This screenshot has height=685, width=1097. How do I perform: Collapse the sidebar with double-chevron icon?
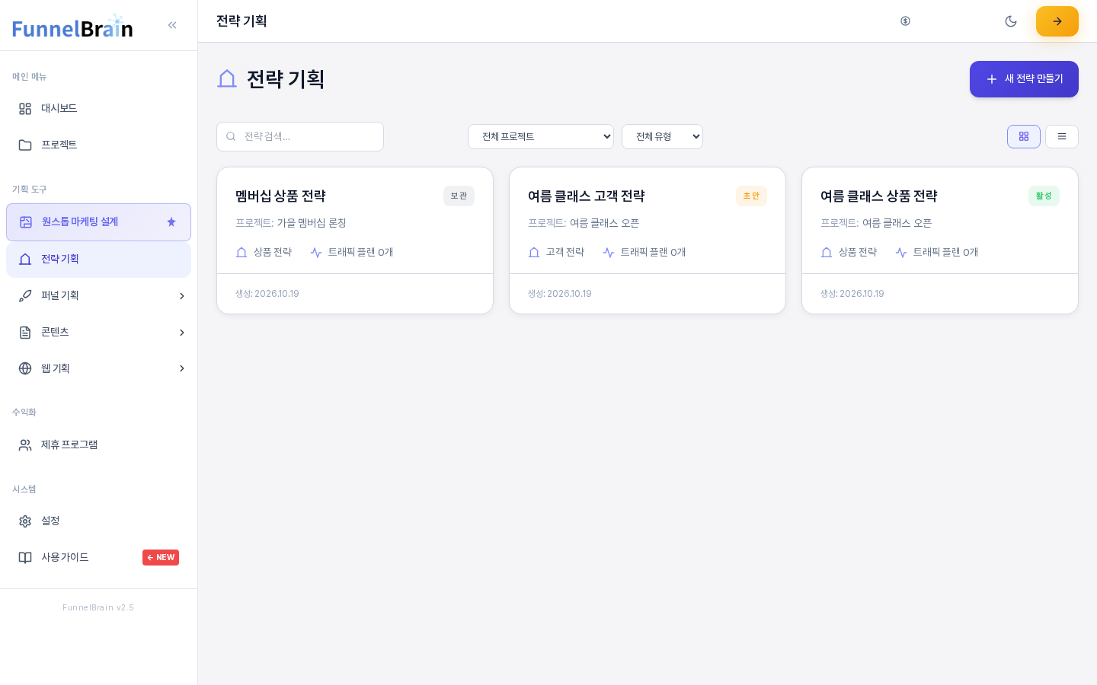point(172,25)
